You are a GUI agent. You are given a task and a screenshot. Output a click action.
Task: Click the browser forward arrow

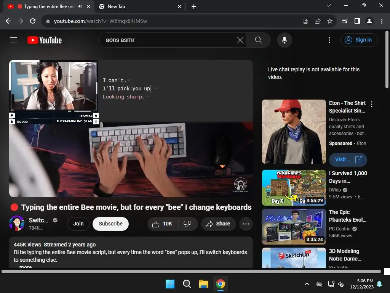click(21, 21)
